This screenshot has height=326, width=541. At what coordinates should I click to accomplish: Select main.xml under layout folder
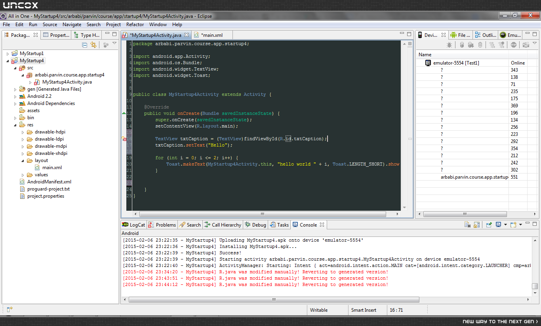coord(52,168)
